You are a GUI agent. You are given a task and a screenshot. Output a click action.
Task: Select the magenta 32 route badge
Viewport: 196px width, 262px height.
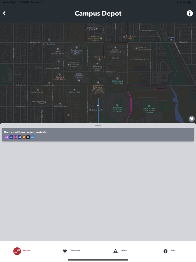15,137
